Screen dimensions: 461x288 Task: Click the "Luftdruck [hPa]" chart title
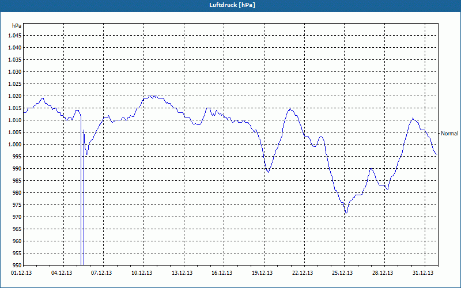(x=232, y=5)
